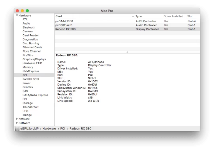
Task: Select the pci1002,aaf0 Audio Controller row
Action: tap(127, 25)
